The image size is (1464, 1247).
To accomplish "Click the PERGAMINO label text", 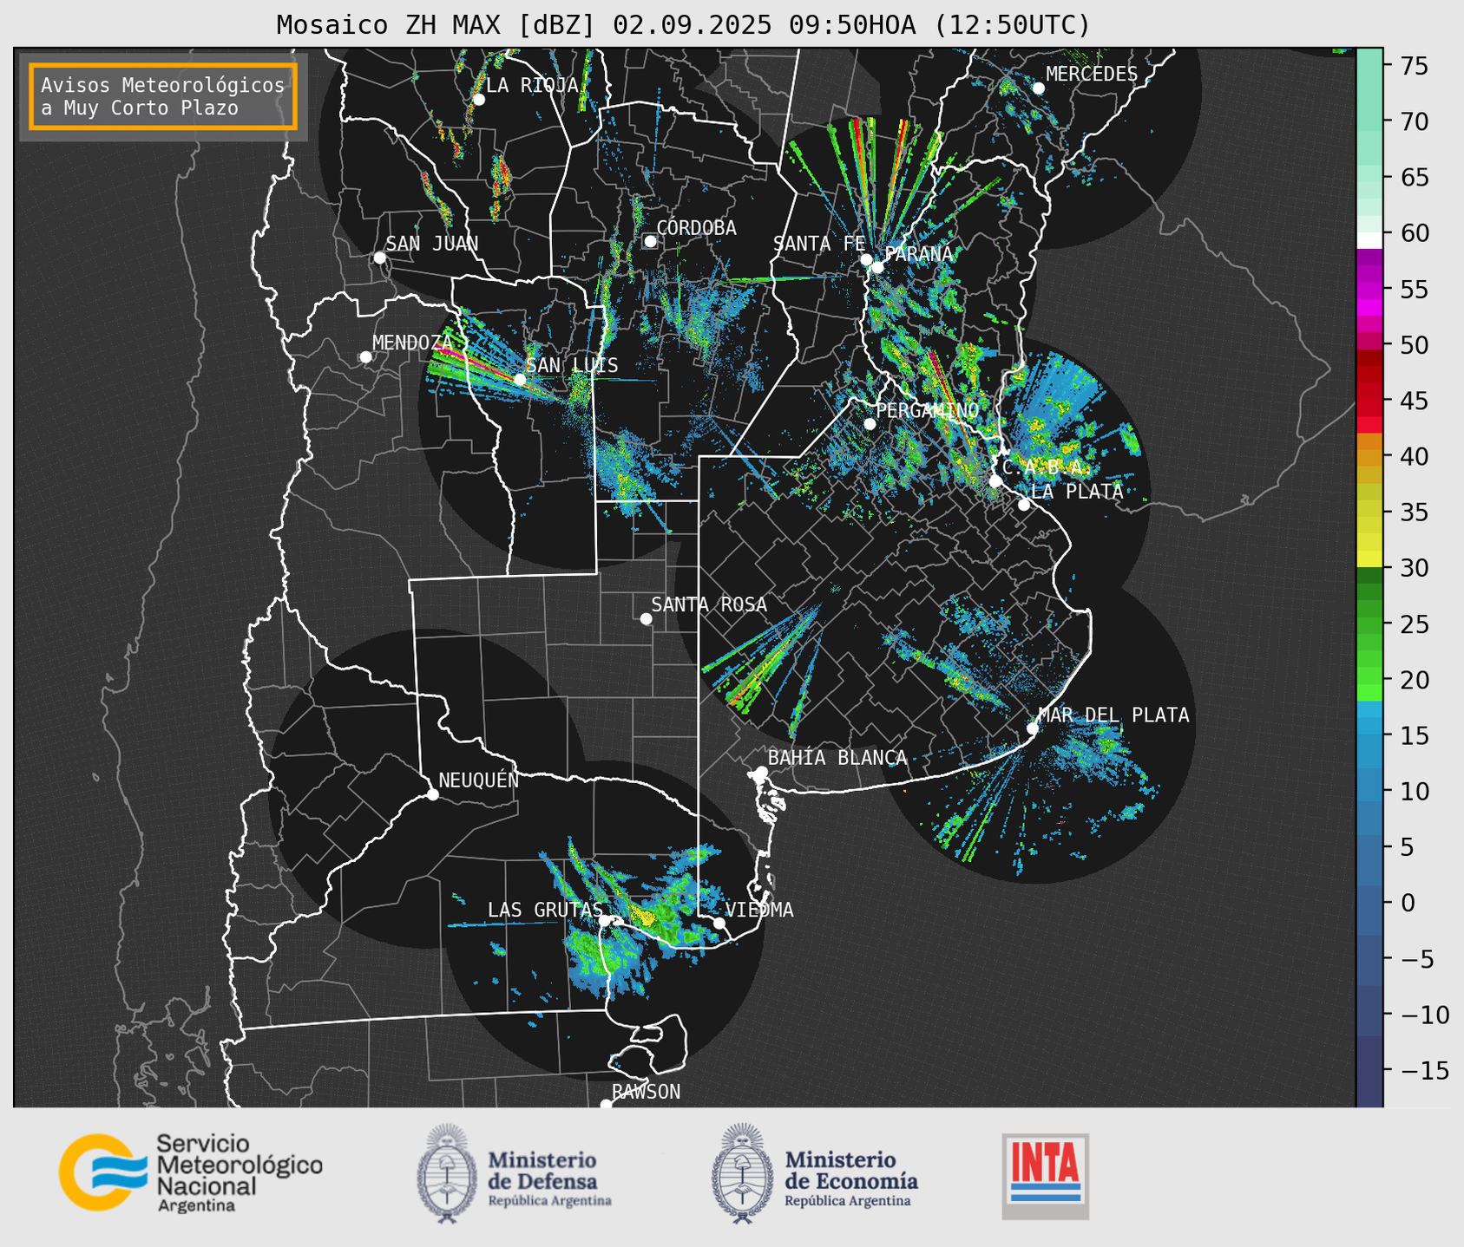I will [928, 410].
